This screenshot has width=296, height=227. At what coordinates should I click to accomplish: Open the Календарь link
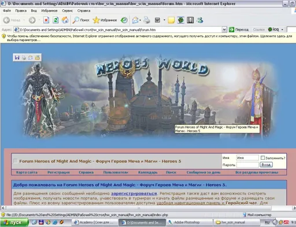coord(147,172)
